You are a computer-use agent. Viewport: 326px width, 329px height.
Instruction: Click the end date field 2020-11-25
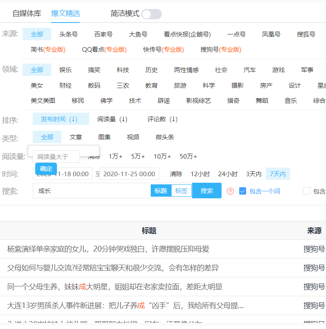click(x=129, y=174)
